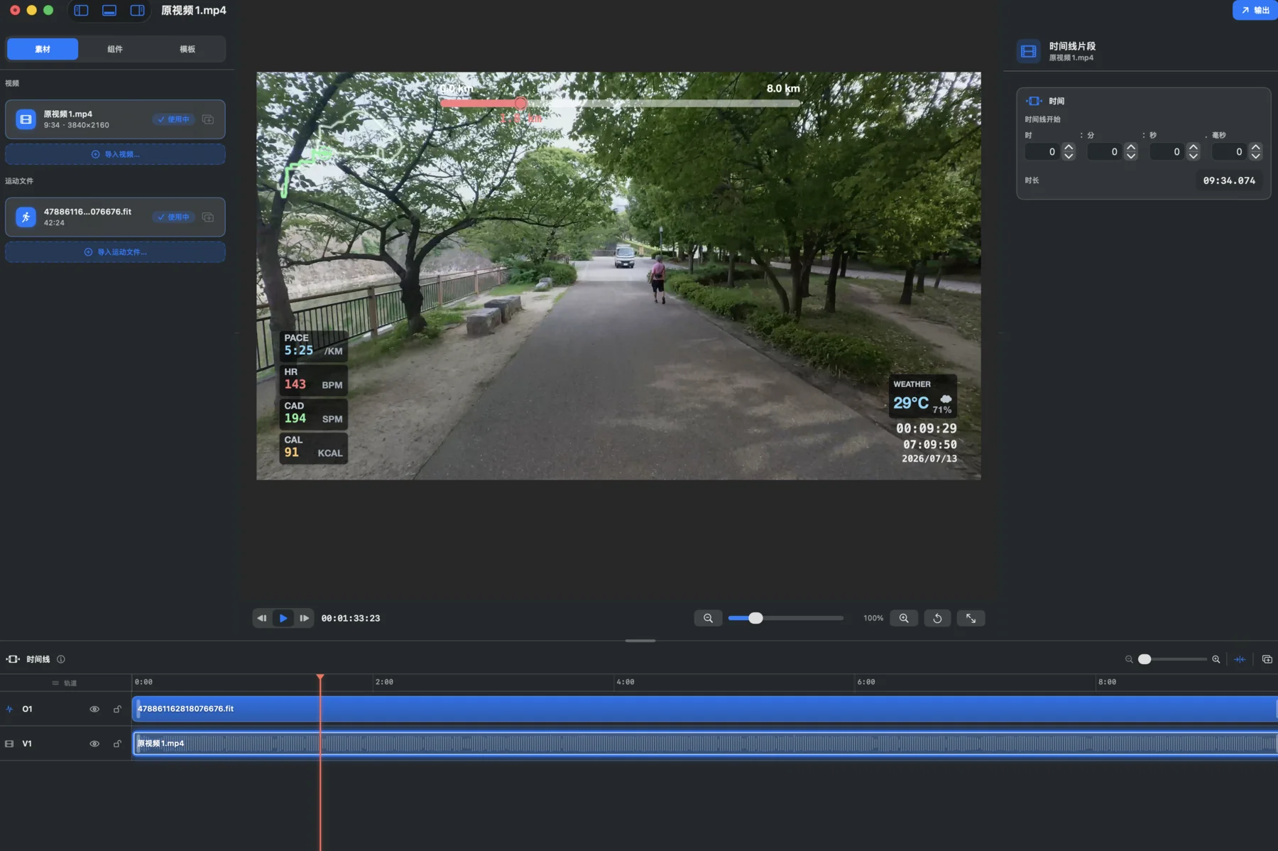Increment the 时 hour stepper up arrow
The image size is (1278, 851).
(x=1069, y=148)
